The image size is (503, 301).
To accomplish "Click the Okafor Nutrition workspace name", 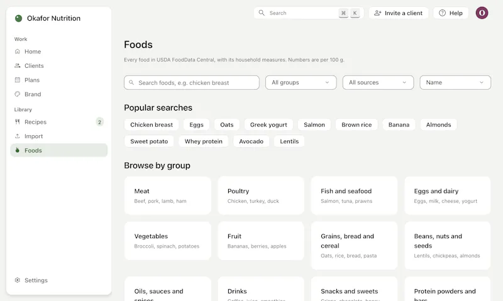I will [53, 18].
